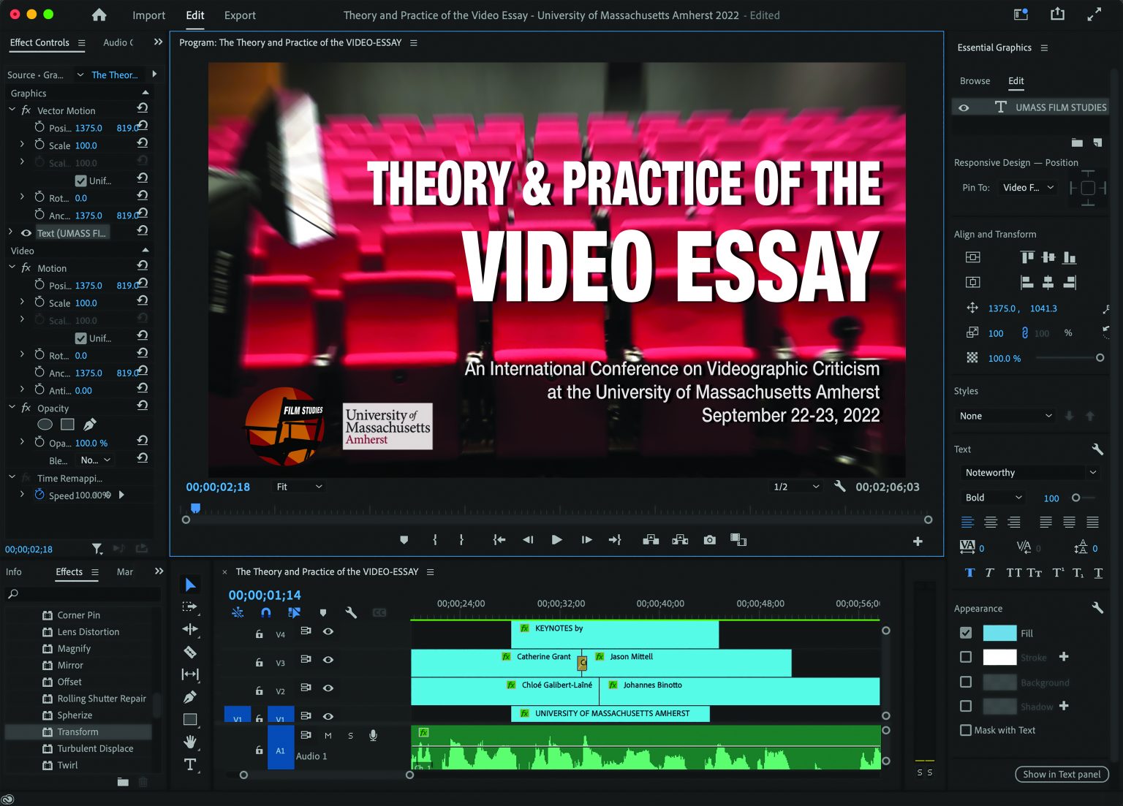Select the Pen tool in the timeline toolbar

point(190,697)
